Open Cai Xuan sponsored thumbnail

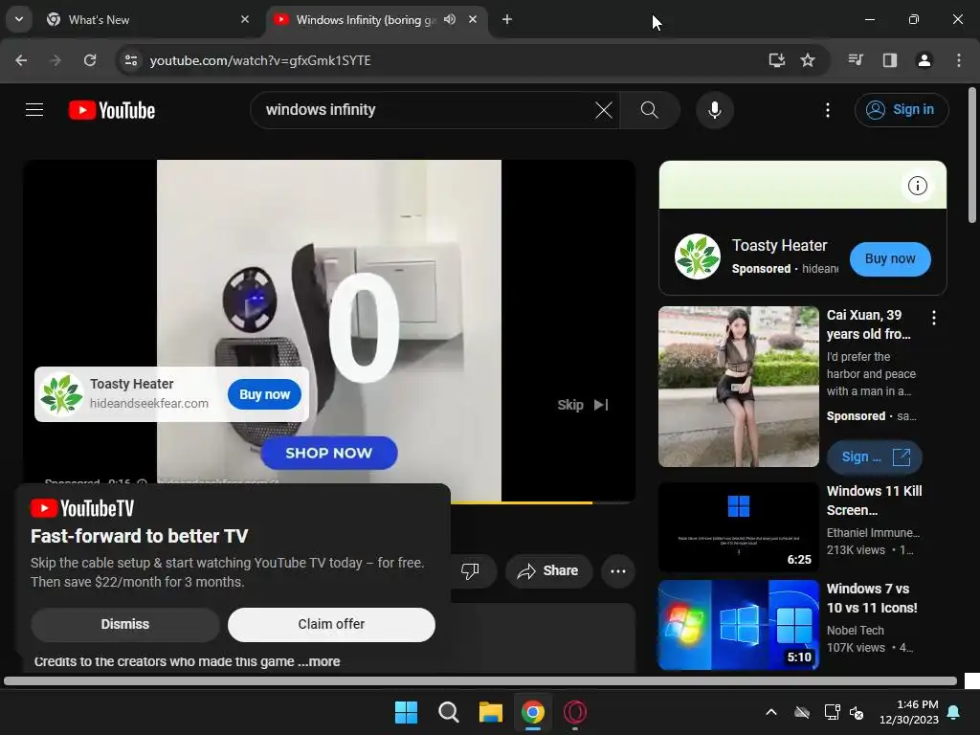coord(738,387)
